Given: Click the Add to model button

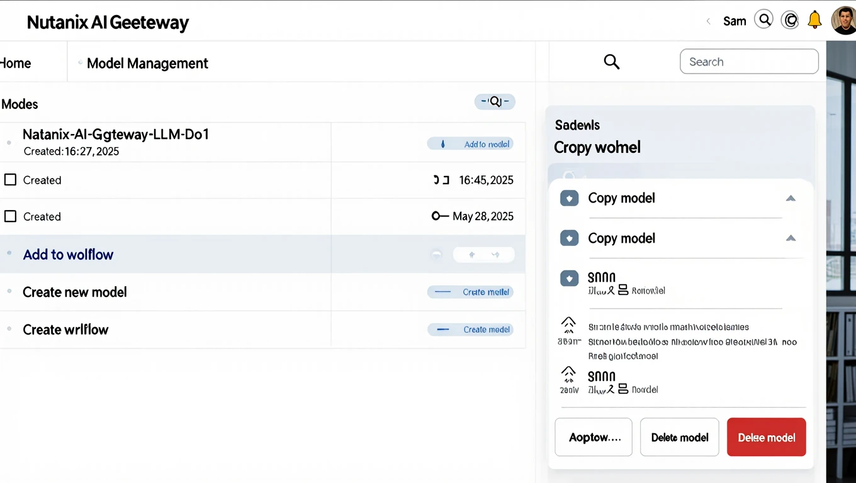Looking at the screenshot, I should click(x=470, y=144).
